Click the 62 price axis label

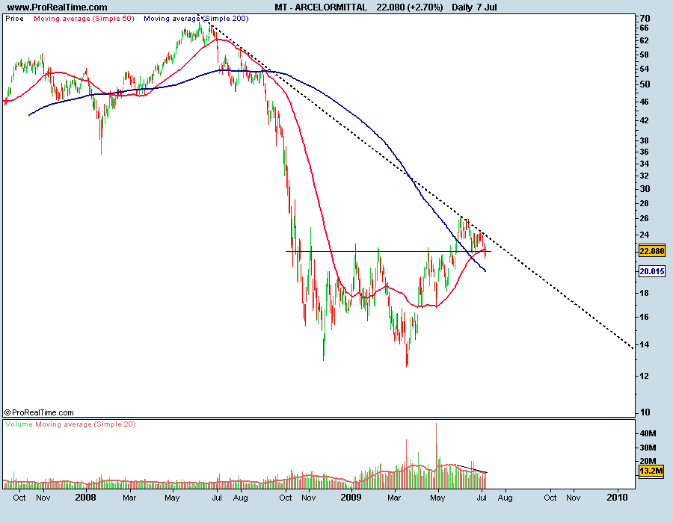(x=645, y=40)
